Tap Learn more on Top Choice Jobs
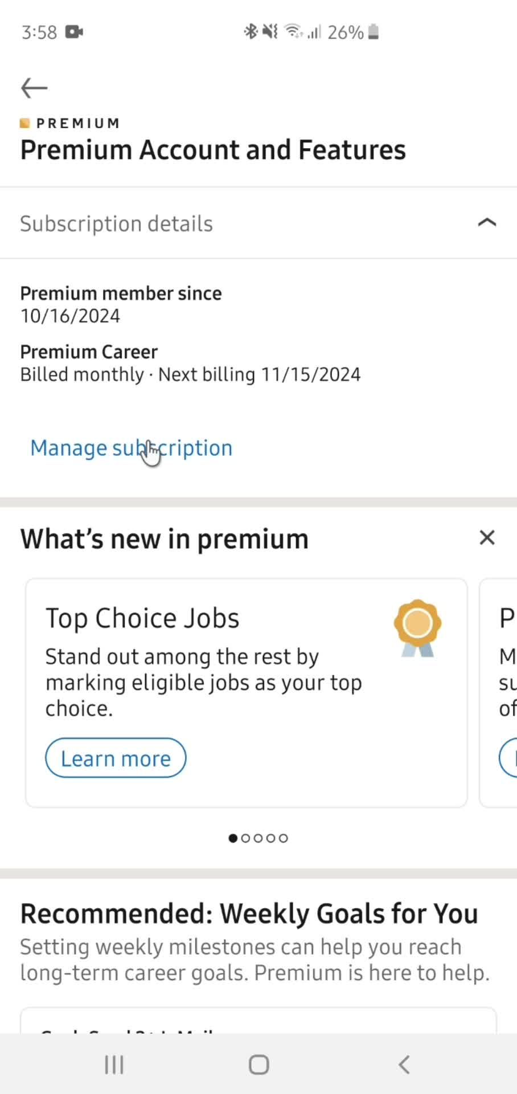 click(x=116, y=758)
